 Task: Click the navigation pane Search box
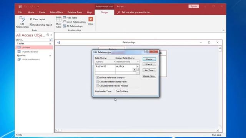click(32, 40)
